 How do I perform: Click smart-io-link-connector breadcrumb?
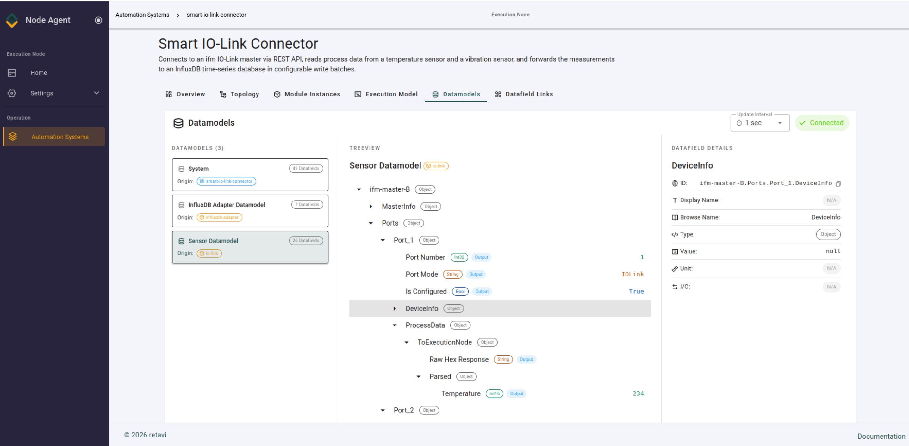click(x=216, y=15)
